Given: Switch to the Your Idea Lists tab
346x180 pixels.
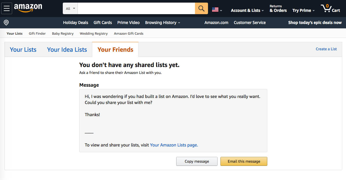Looking at the screenshot, I should pyautogui.click(x=67, y=49).
